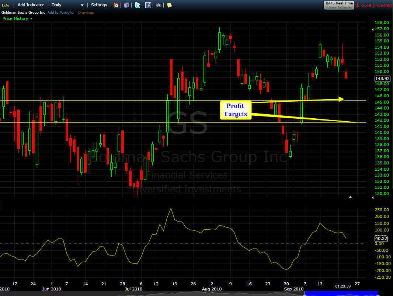
Task: Click the Jun 2010 date label
Action: click(x=52, y=289)
